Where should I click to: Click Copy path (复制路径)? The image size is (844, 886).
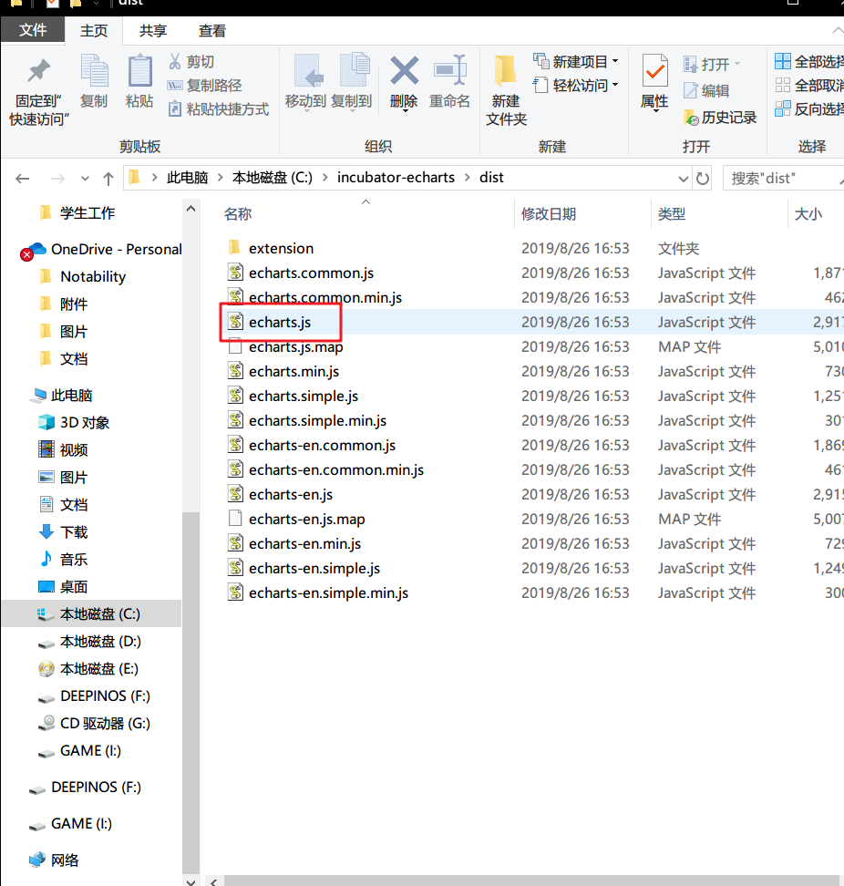(204, 86)
